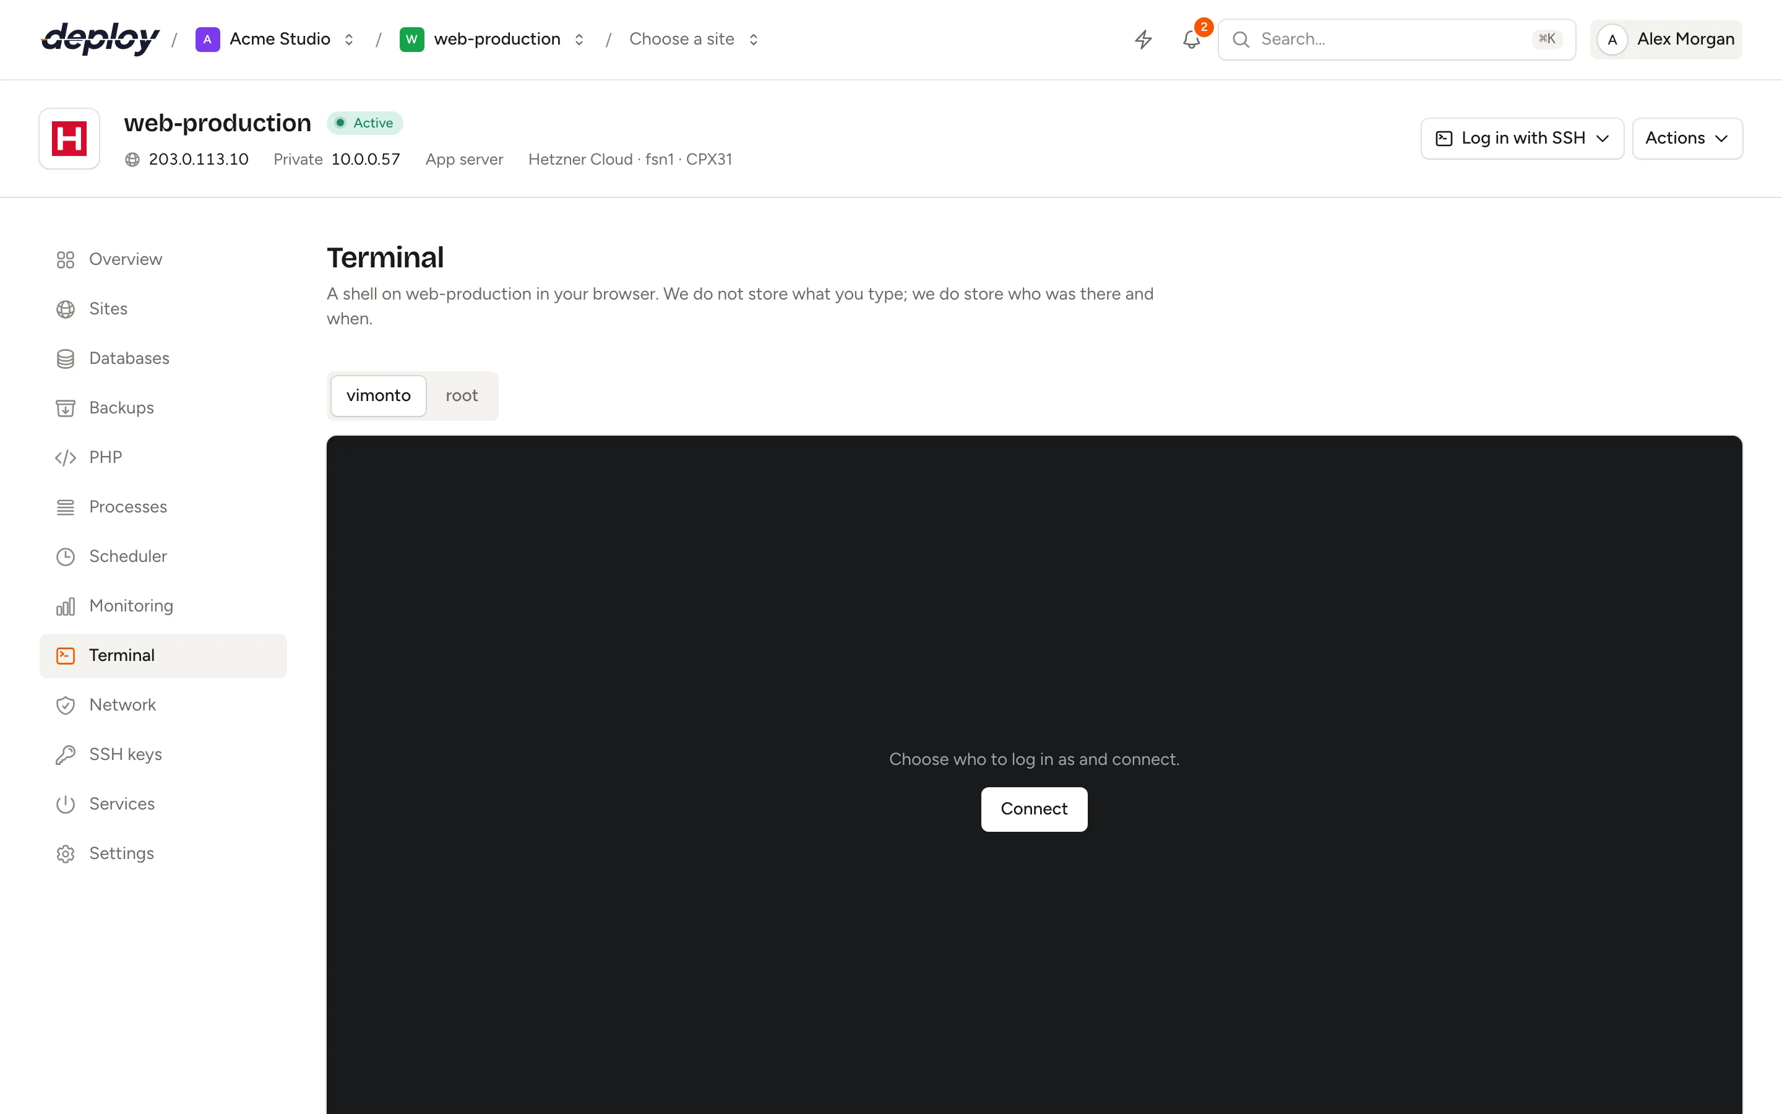
Task: Navigate to Monitoring
Action: pyautogui.click(x=163, y=606)
